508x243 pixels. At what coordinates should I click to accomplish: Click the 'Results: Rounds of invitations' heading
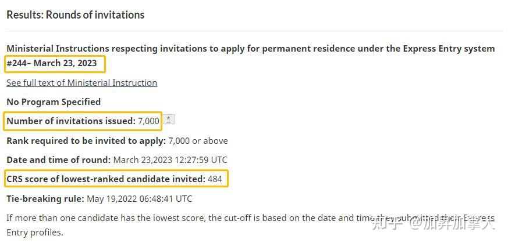click(76, 15)
